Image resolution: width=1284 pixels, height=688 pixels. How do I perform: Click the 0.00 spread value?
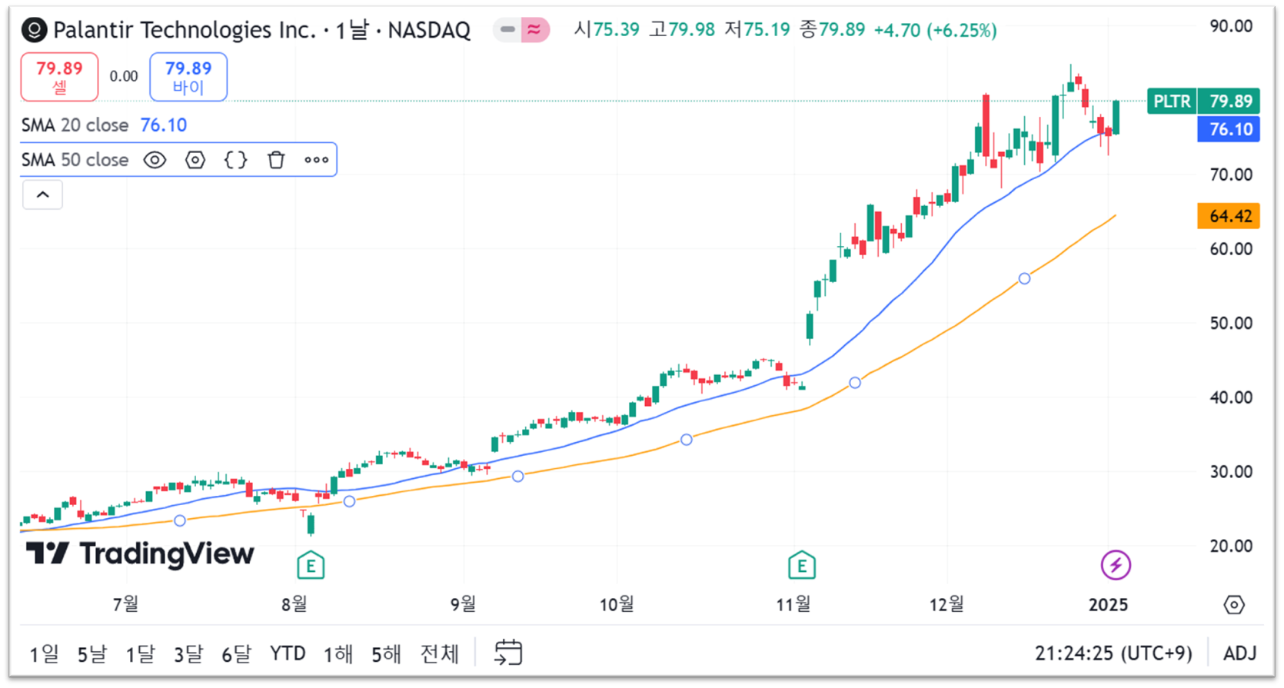[124, 77]
